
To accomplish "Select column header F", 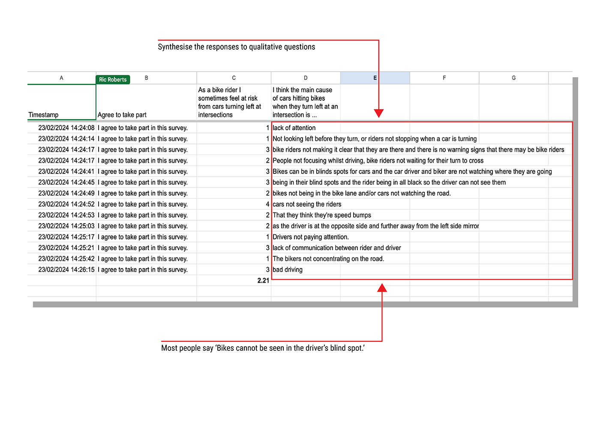I will [x=444, y=78].
